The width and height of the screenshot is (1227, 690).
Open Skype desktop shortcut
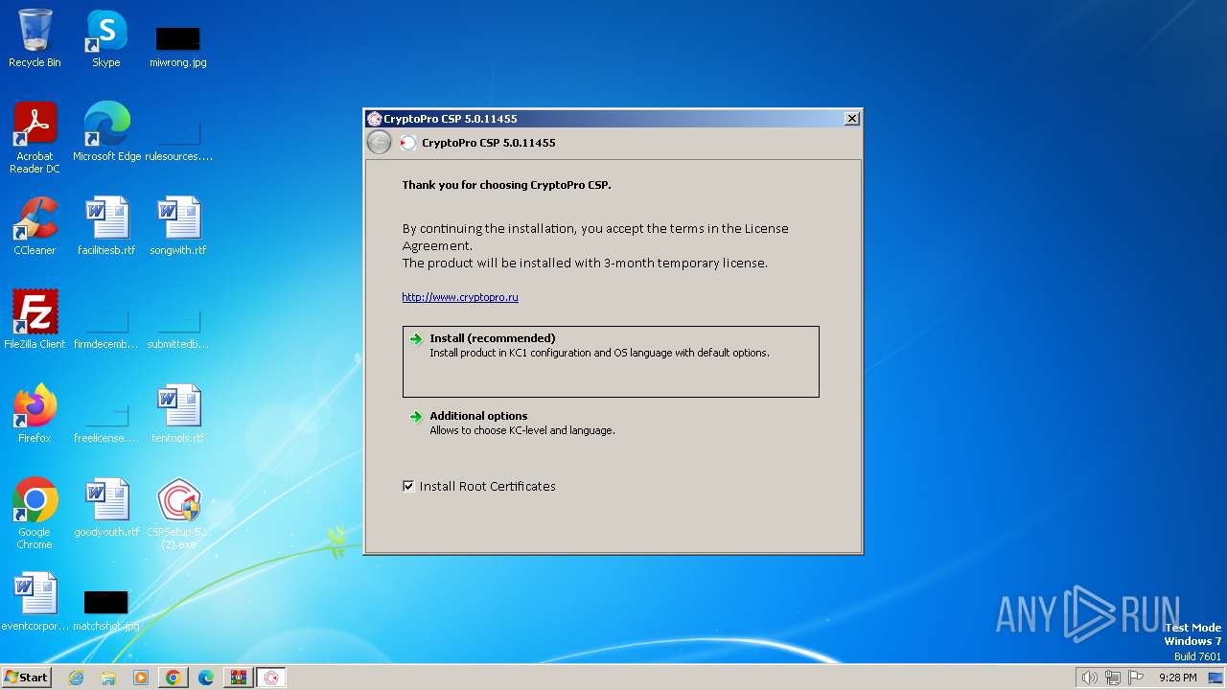point(105,38)
